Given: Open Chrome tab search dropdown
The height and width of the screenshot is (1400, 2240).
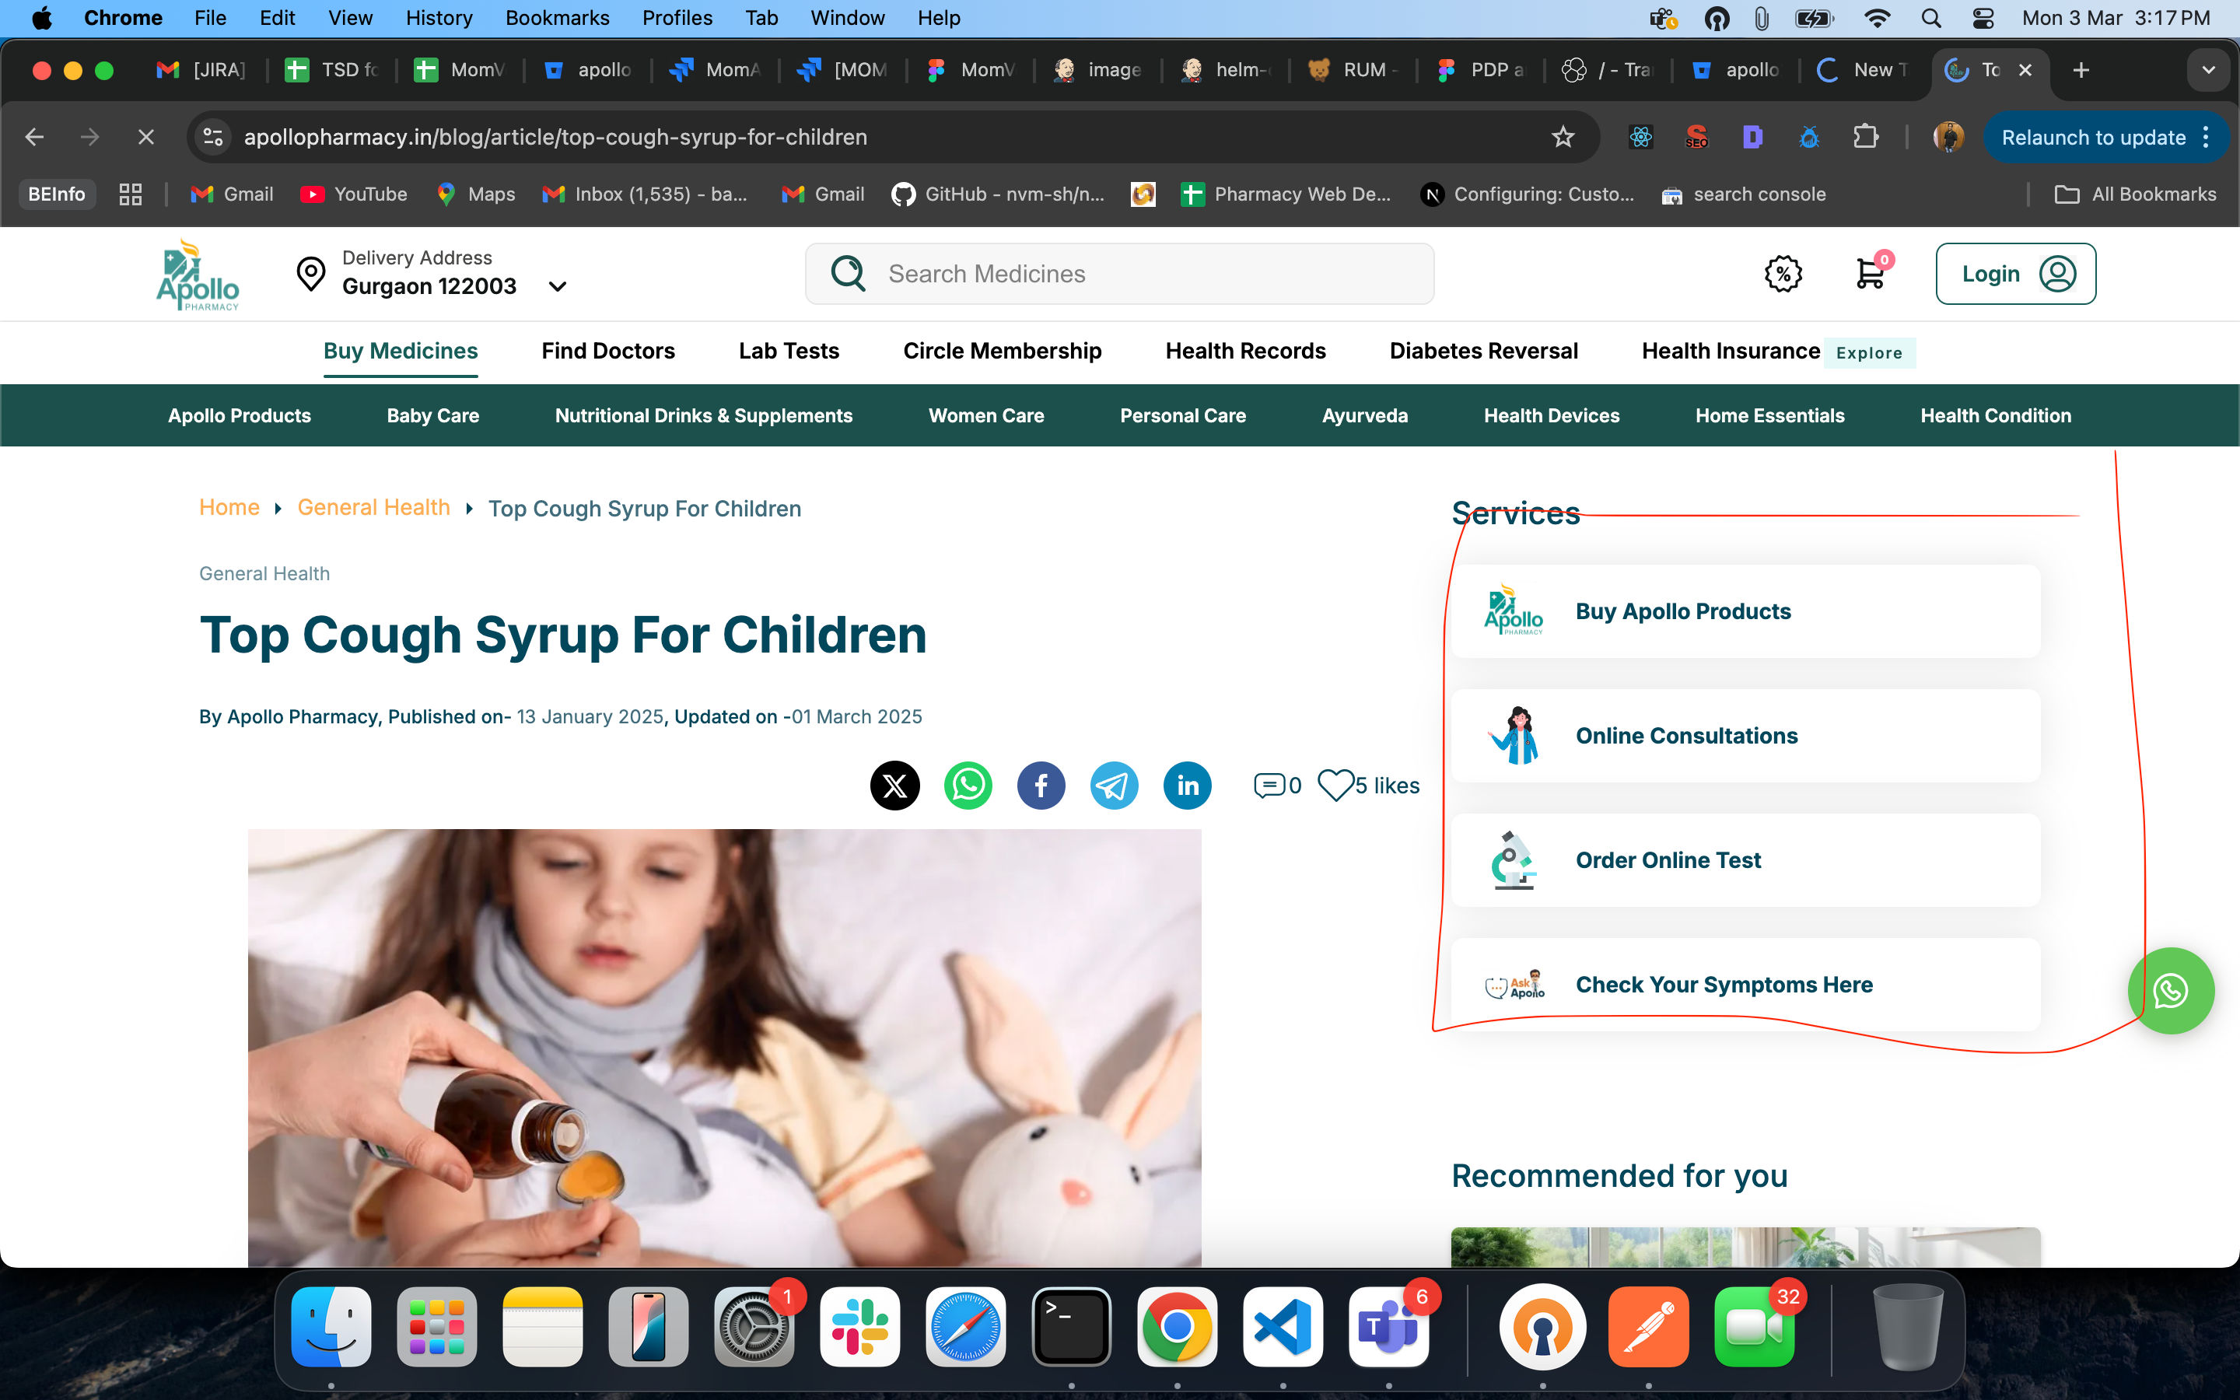Looking at the screenshot, I should (x=2207, y=69).
